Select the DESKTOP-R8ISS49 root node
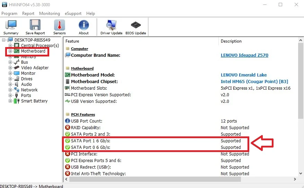This screenshot has width=304, height=188. (32, 40)
